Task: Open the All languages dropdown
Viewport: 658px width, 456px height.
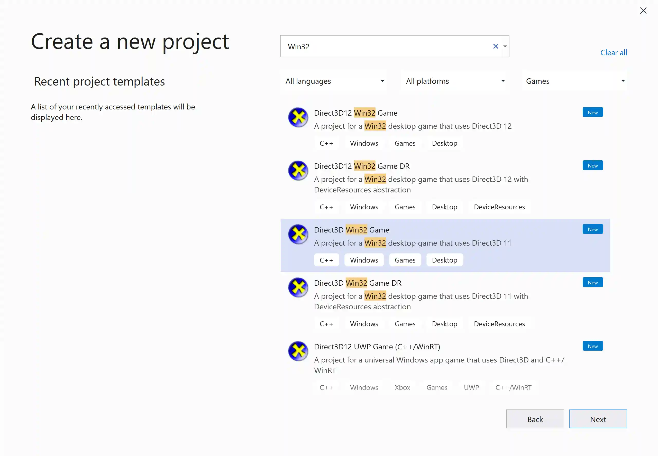Action: click(333, 81)
